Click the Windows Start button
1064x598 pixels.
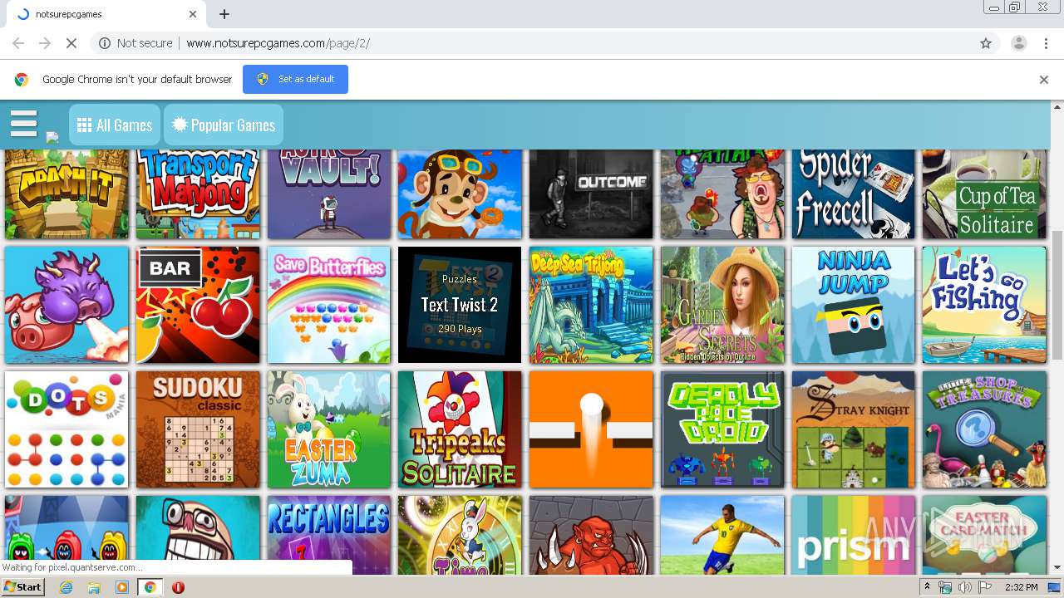23,587
